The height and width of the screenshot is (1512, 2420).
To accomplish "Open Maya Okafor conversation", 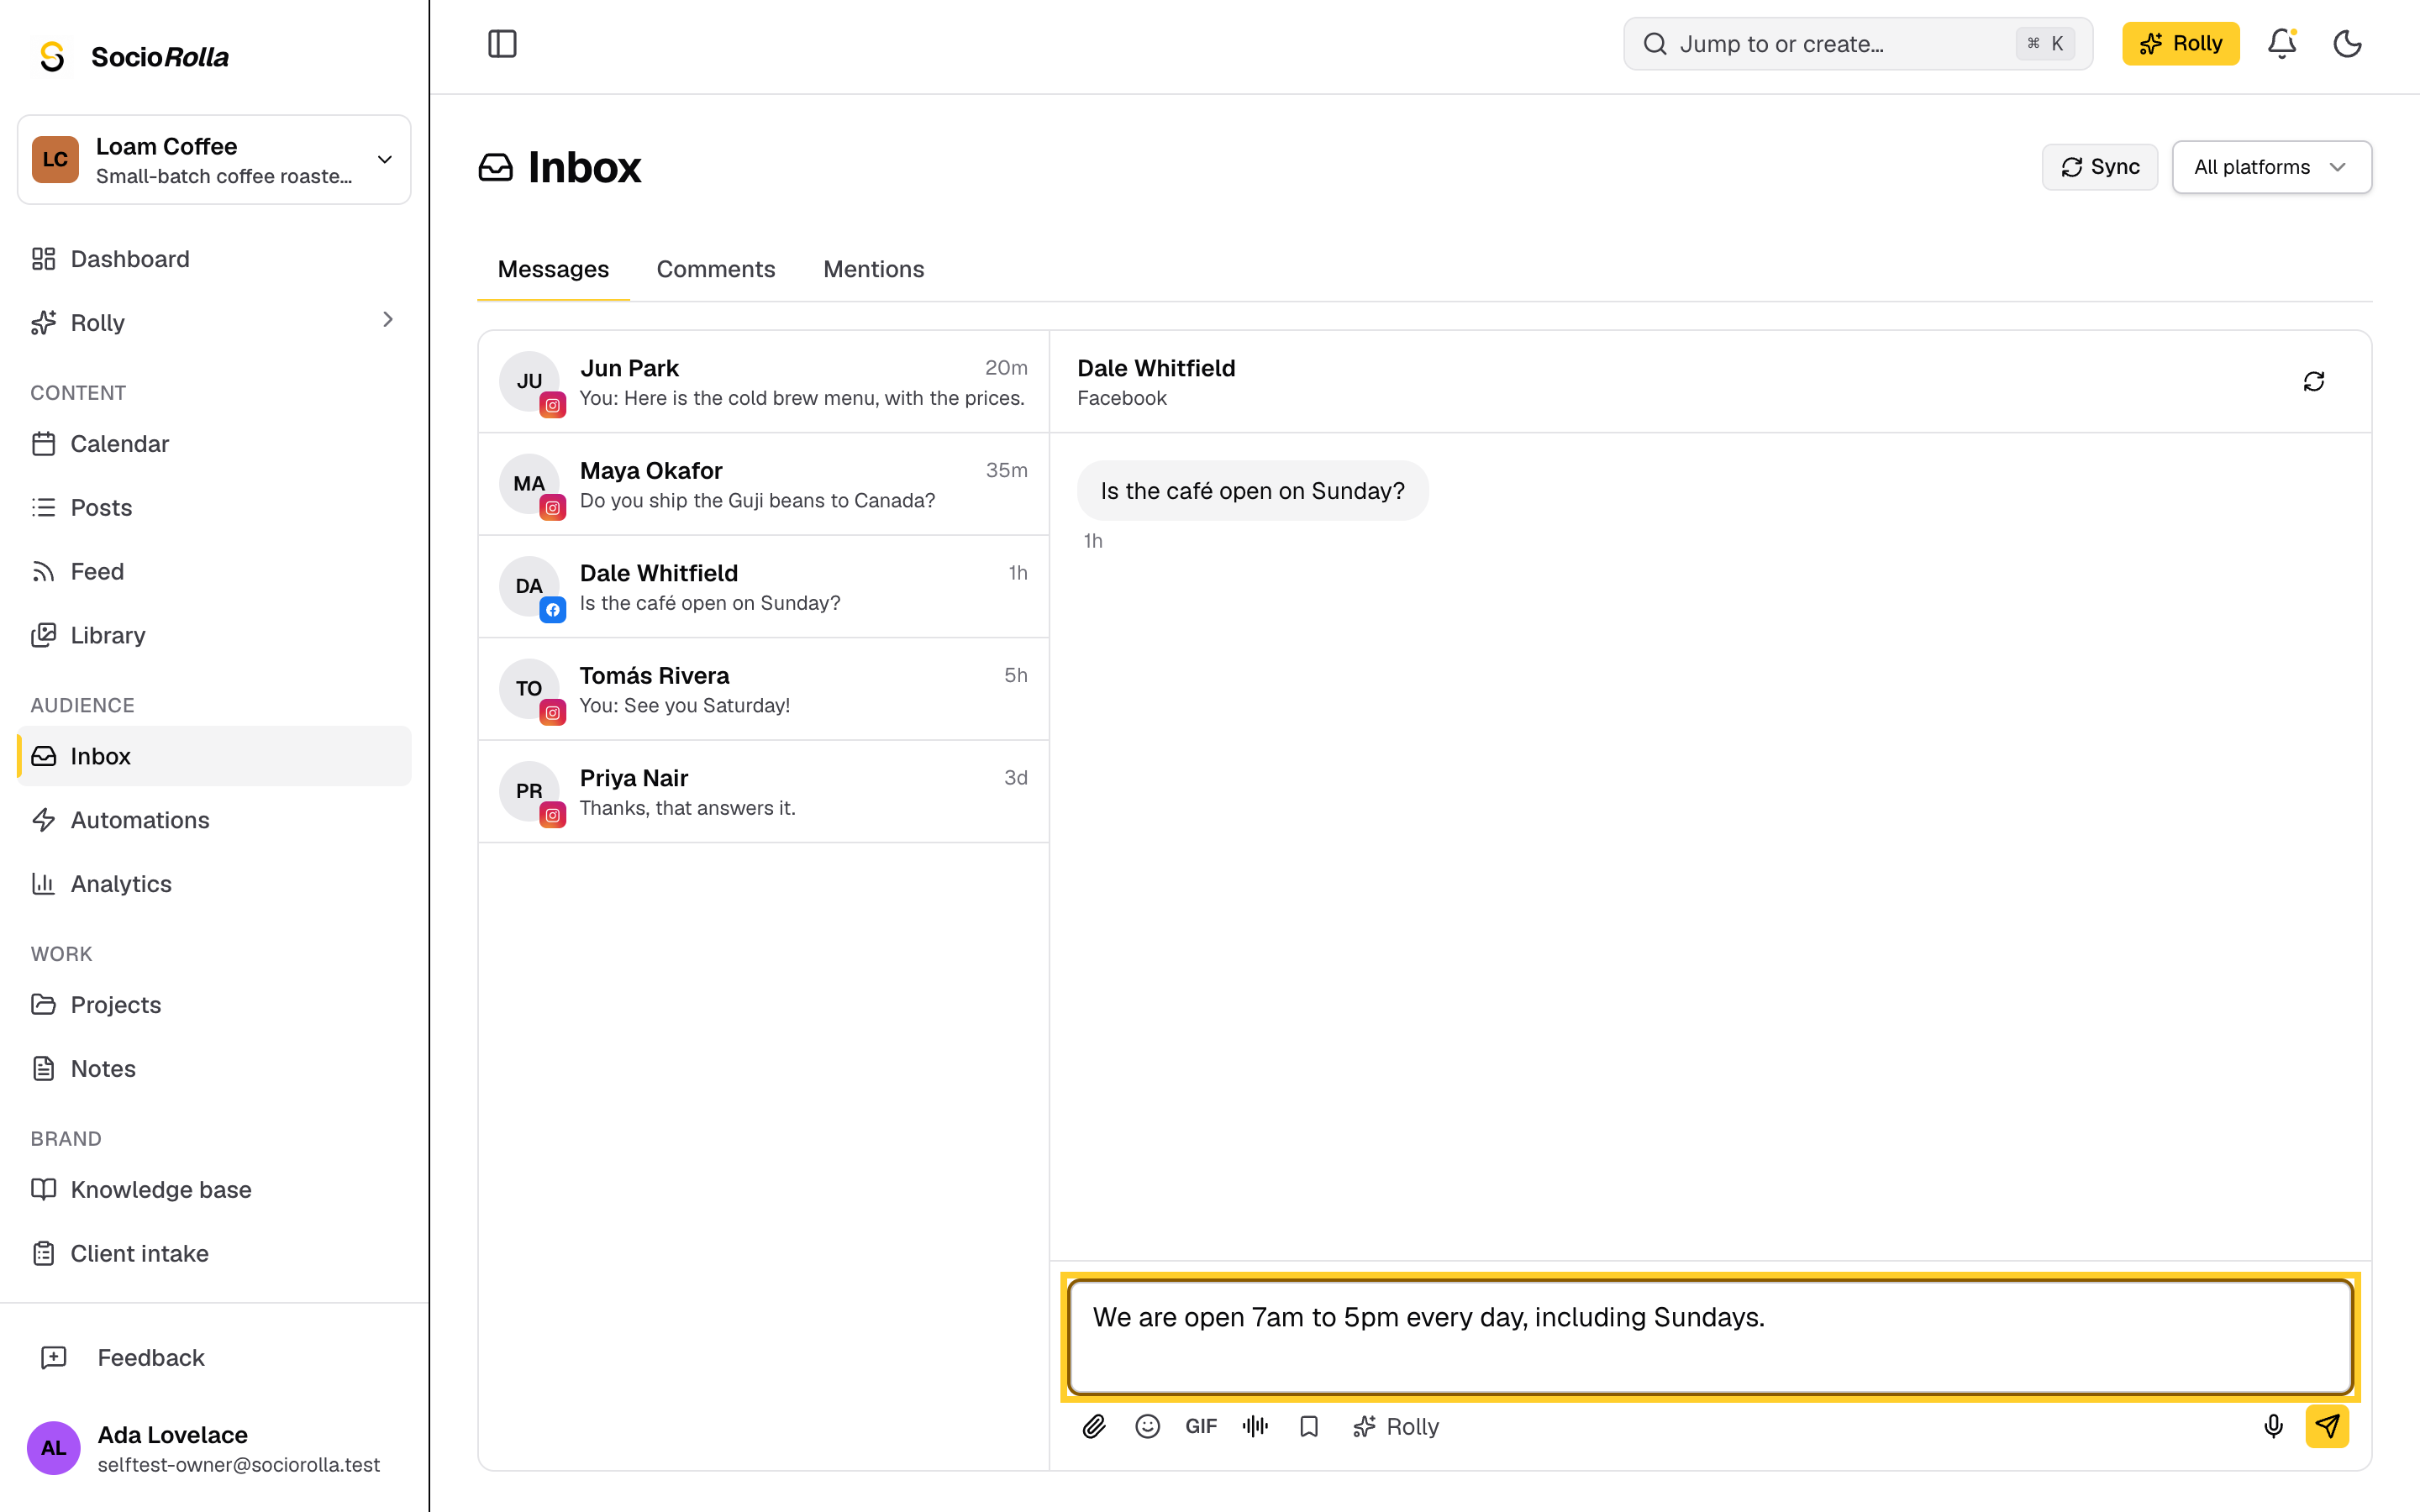I will click(x=764, y=485).
